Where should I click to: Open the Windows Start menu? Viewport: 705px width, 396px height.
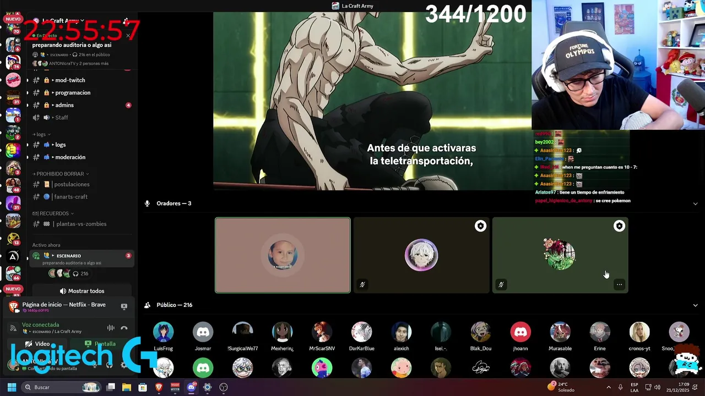12,387
